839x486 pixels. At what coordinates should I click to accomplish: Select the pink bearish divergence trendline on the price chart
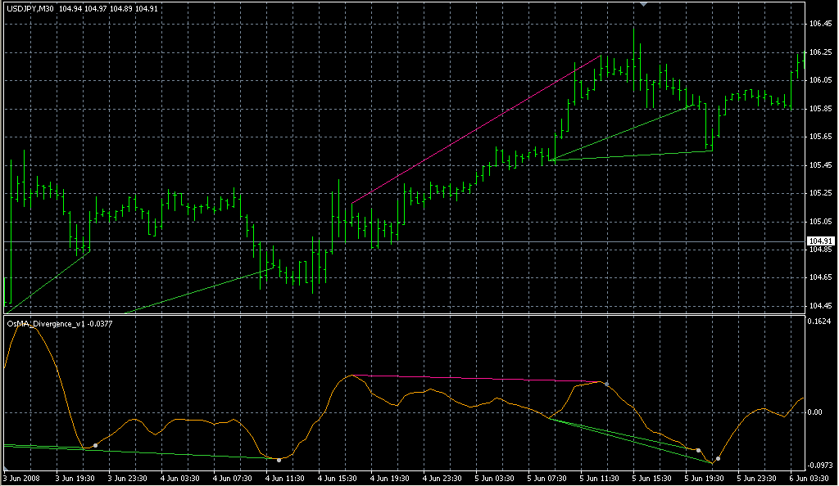pos(476,129)
